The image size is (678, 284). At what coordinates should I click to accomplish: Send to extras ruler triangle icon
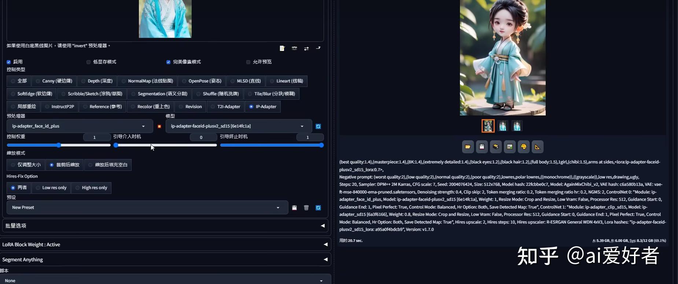pos(537,147)
